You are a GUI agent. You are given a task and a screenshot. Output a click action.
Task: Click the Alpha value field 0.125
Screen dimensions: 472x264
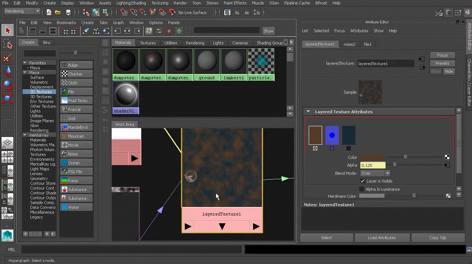click(x=373, y=165)
